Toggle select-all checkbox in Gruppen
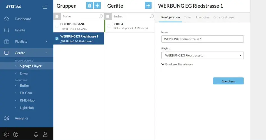The height and width of the screenshot is (140, 266). tap(57, 16)
